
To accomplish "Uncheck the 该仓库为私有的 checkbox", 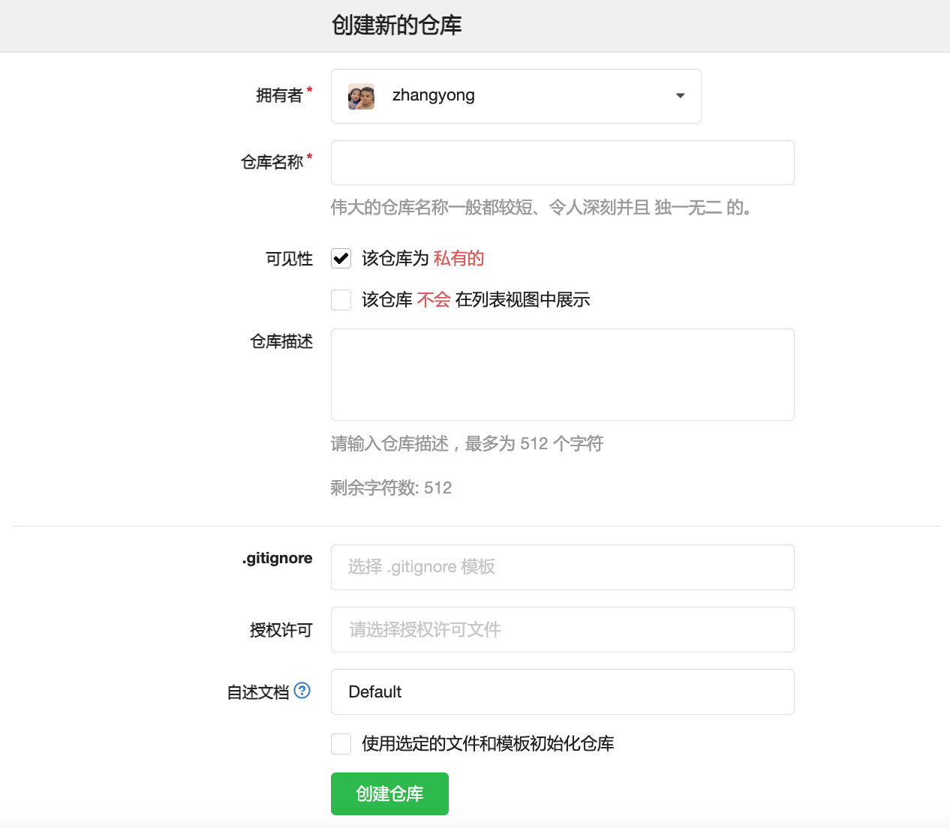I will 341,259.
